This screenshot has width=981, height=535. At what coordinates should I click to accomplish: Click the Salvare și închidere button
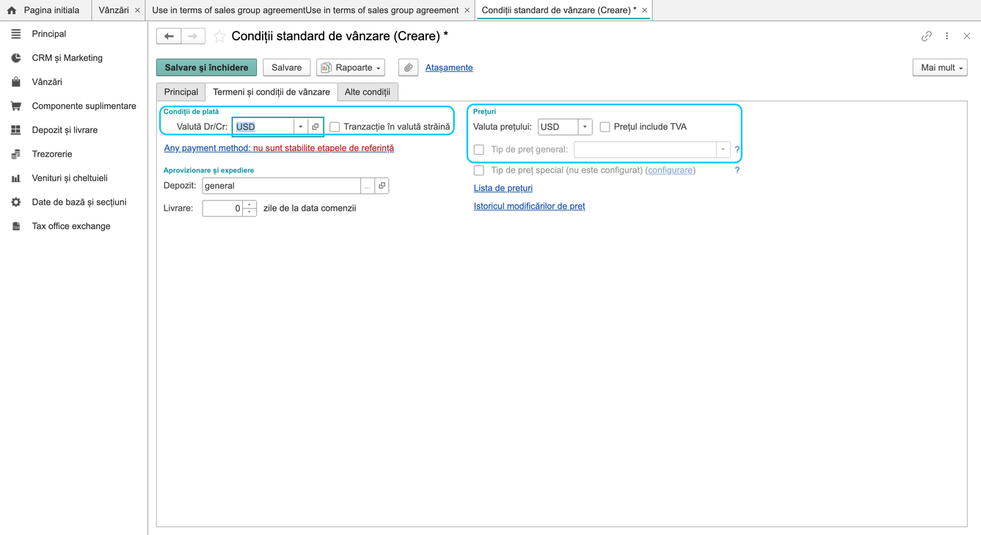[207, 68]
